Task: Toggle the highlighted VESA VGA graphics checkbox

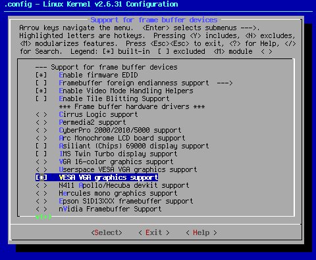Action: click(41, 177)
